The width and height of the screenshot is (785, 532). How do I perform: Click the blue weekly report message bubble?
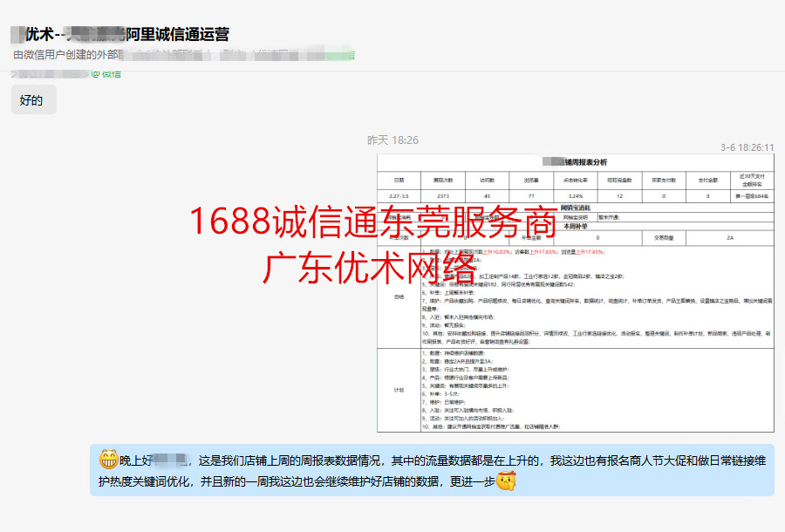[432, 470]
